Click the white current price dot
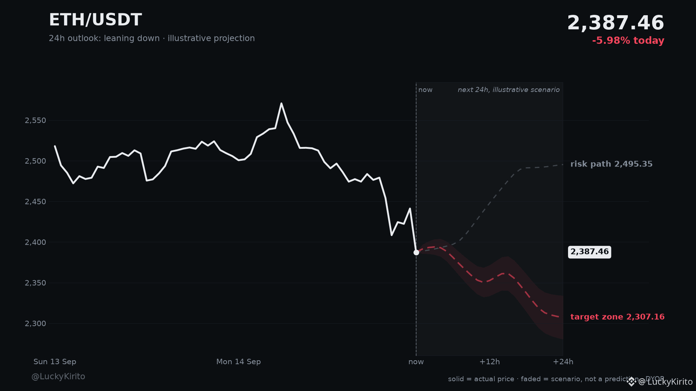 pos(416,252)
